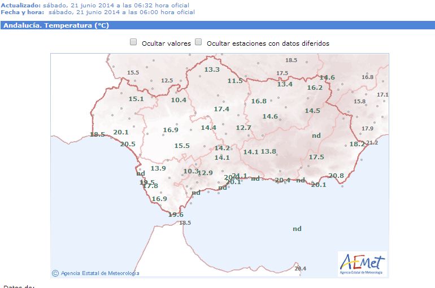Select the 14.6 station value in Jaén

click(270, 116)
